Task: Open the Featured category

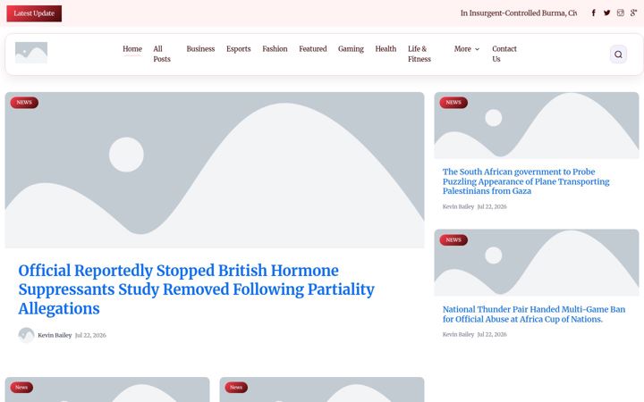Action: point(313,49)
